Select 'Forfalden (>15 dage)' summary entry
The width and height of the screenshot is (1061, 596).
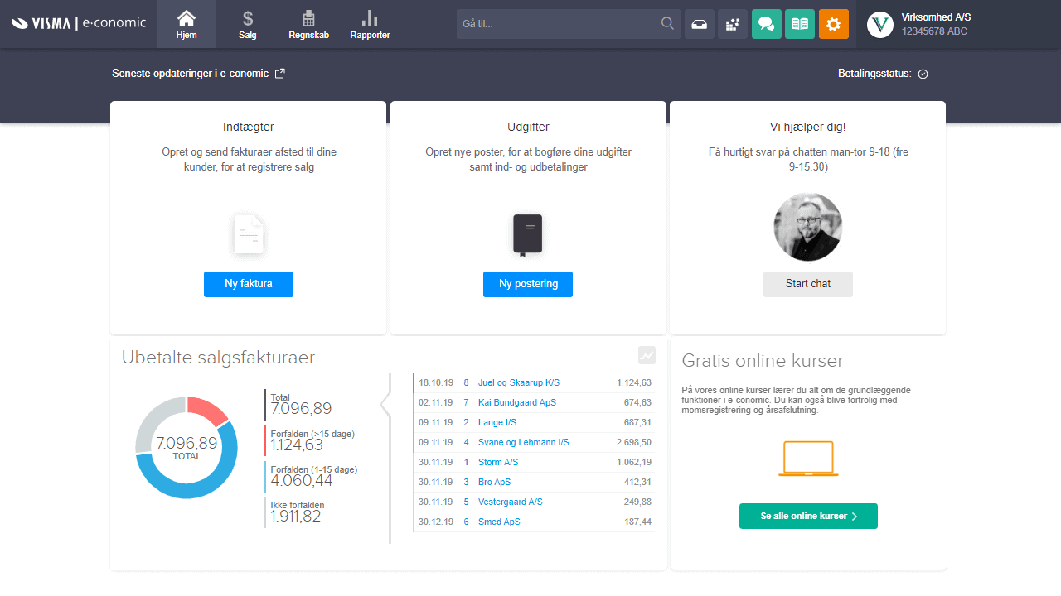click(310, 440)
